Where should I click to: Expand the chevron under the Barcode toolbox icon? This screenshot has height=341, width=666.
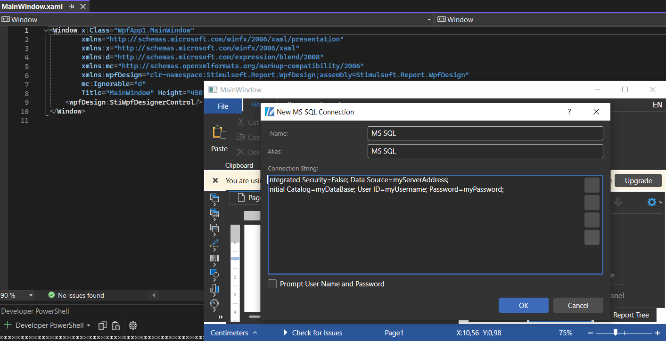pos(214,265)
